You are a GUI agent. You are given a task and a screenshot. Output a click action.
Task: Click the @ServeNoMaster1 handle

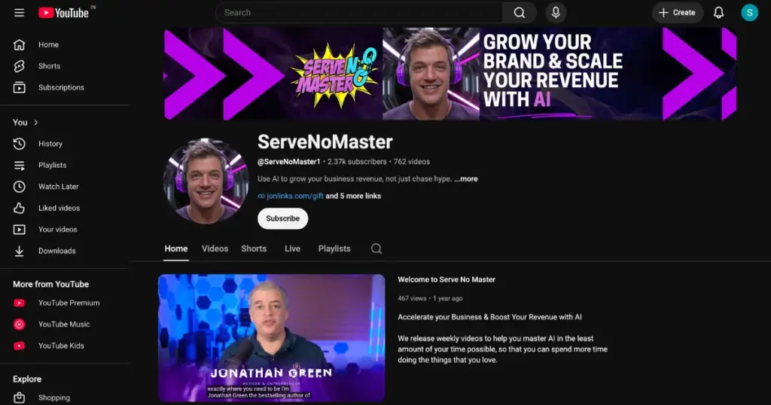[x=289, y=162]
